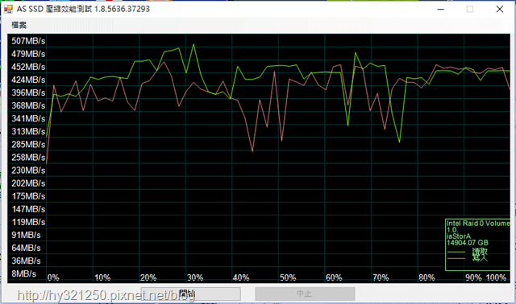Click the greyed-out 中止 stop button
The height and width of the screenshot is (304, 516).
coord(305,294)
